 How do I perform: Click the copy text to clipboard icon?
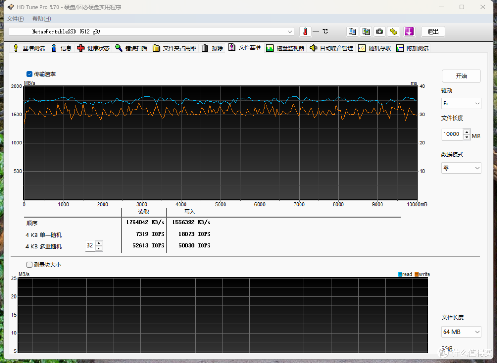(352, 31)
